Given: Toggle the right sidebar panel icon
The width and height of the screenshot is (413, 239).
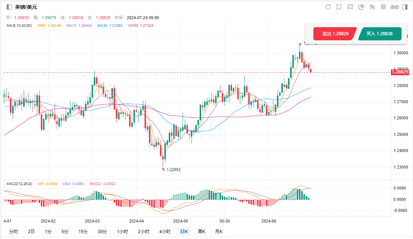Looking at the screenshot, I should tap(405, 7).
